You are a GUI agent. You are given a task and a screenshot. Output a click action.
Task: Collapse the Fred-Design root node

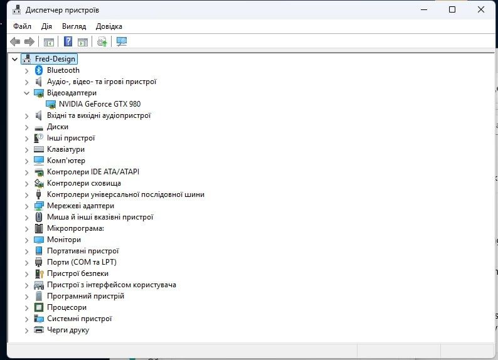tap(14, 59)
